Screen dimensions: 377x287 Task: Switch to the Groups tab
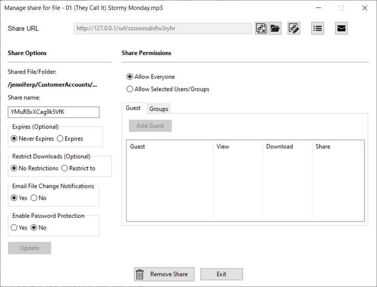pos(159,109)
